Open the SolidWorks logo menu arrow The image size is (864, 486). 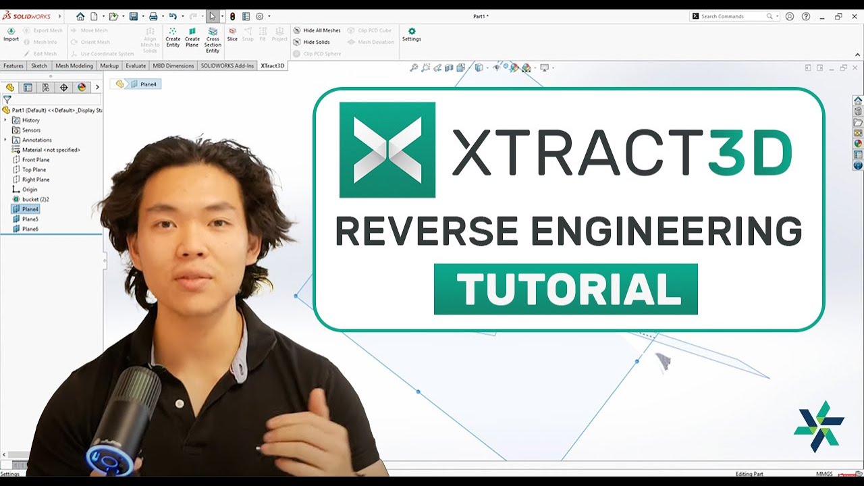(59, 16)
